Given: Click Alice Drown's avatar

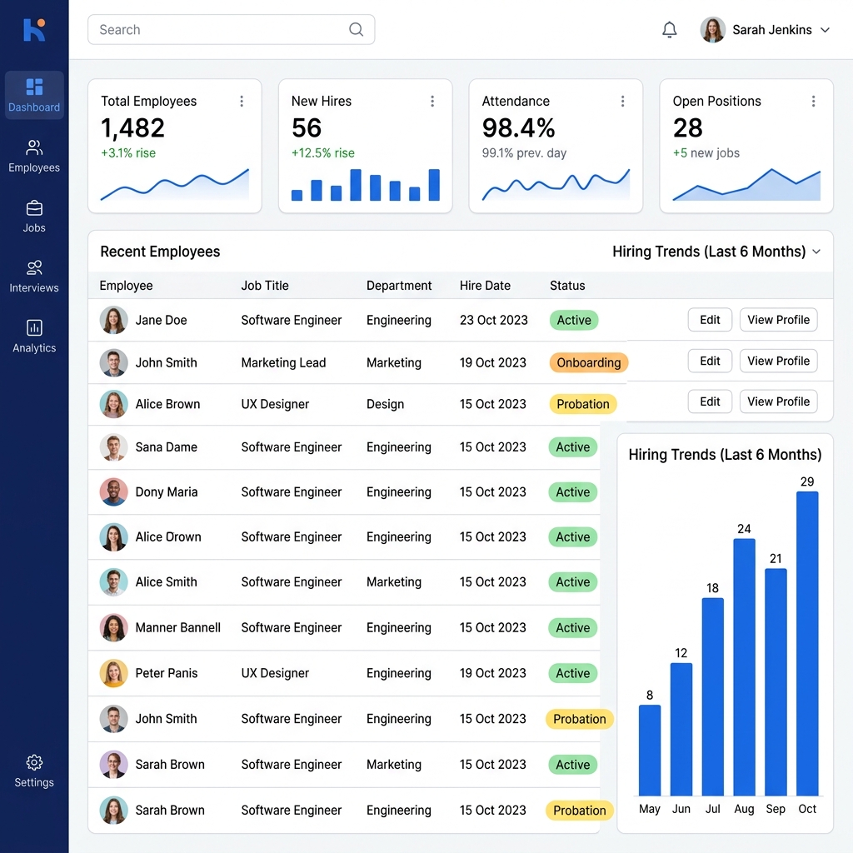Looking at the screenshot, I should pyautogui.click(x=113, y=537).
